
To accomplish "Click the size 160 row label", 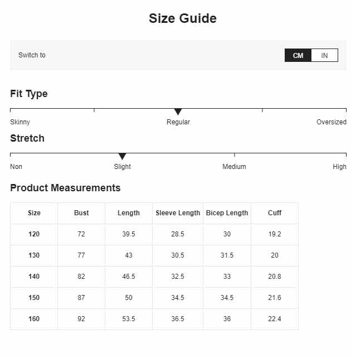I will [x=34, y=319].
